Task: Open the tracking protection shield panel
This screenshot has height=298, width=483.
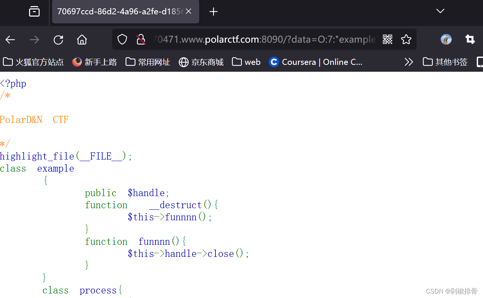Action: 122,39
